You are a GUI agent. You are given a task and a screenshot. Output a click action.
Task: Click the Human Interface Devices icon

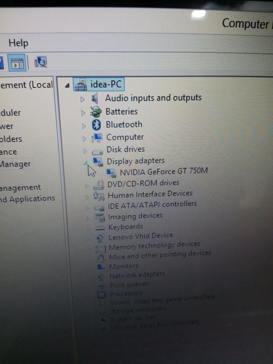click(x=98, y=196)
